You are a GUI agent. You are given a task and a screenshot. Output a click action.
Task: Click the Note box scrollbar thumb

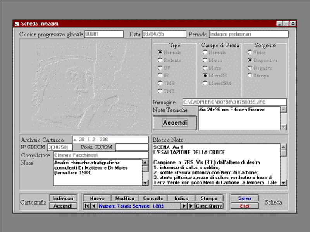(145, 169)
